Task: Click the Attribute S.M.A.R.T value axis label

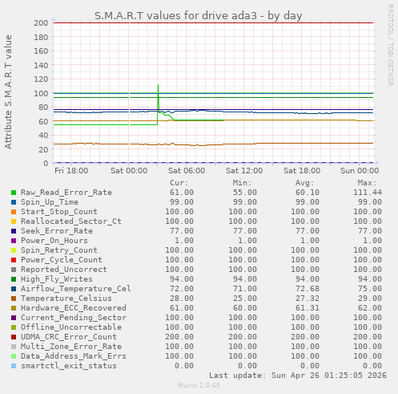Action: (8, 92)
